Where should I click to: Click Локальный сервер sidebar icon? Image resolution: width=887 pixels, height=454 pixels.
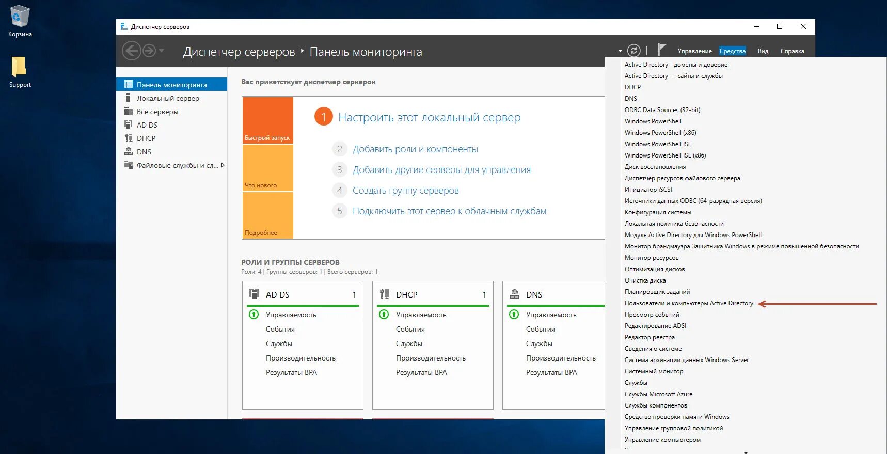coord(128,98)
